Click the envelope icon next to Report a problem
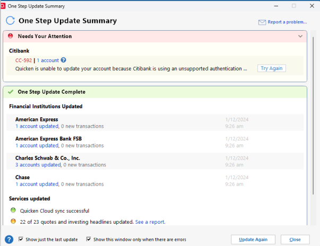Screen dimensions: 320x246 (x=262, y=22)
